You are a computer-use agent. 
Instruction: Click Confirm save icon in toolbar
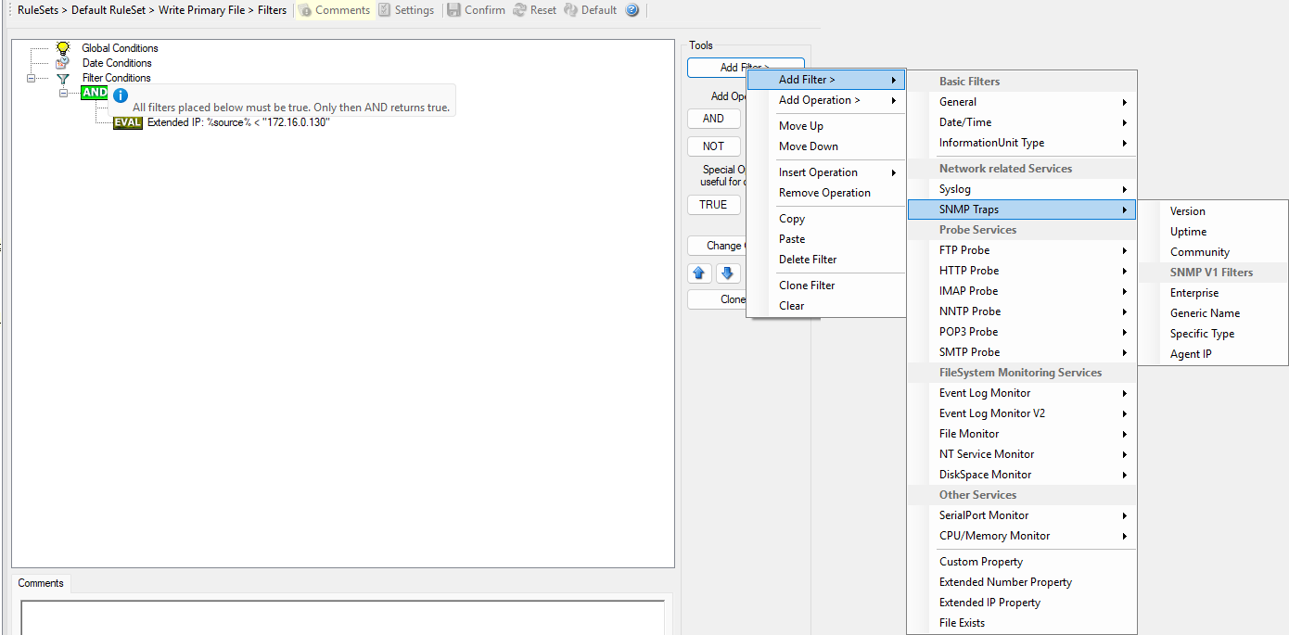pos(453,10)
